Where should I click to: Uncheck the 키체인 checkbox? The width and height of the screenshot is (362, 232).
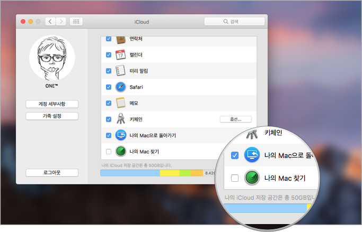109,119
